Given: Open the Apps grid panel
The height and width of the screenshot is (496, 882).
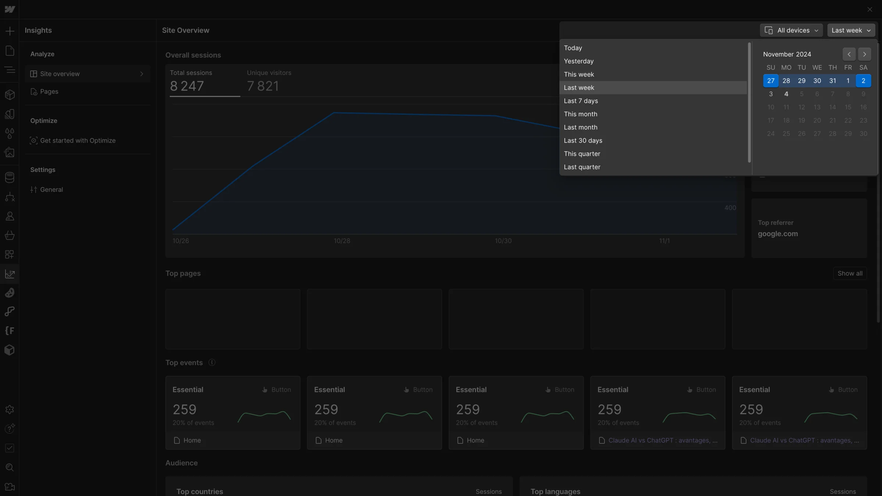Looking at the screenshot, I should [10, 254].
